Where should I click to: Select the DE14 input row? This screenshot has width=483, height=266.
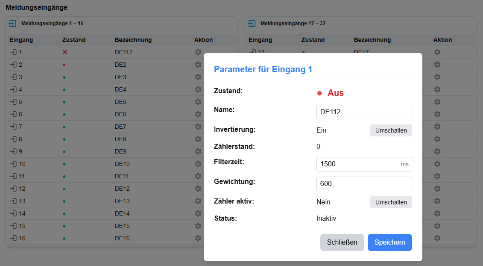pyautogui.click(x=122, y=213)
